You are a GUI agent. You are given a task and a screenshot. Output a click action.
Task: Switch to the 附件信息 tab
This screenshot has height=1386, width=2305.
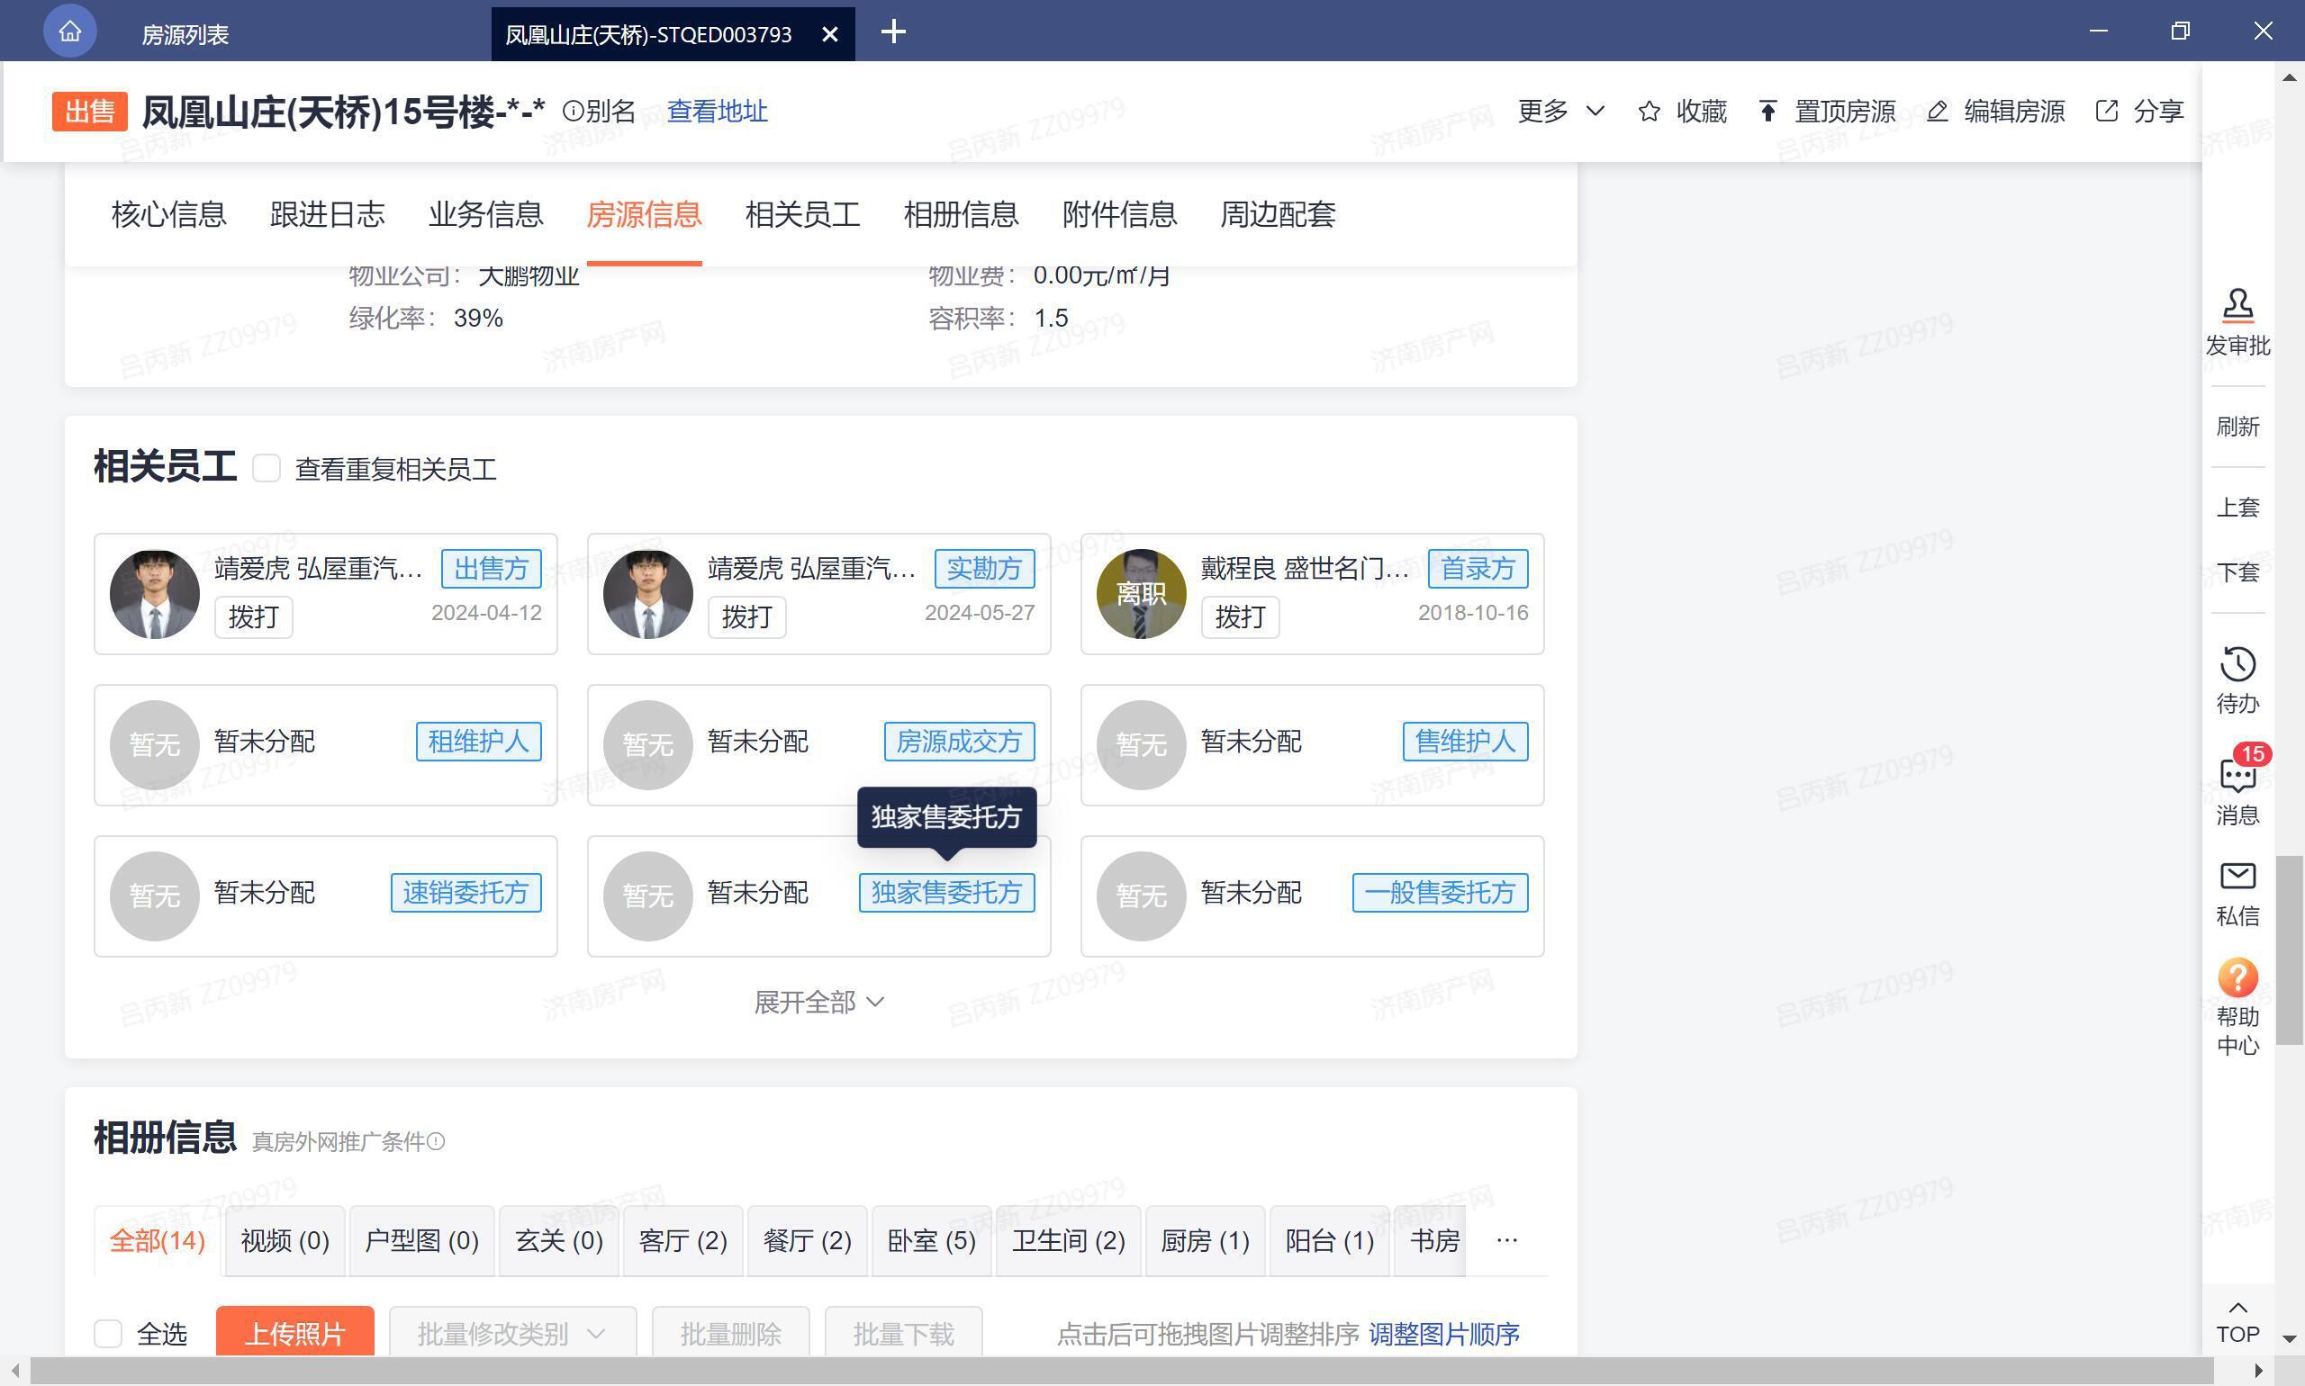coord(1119,214)
